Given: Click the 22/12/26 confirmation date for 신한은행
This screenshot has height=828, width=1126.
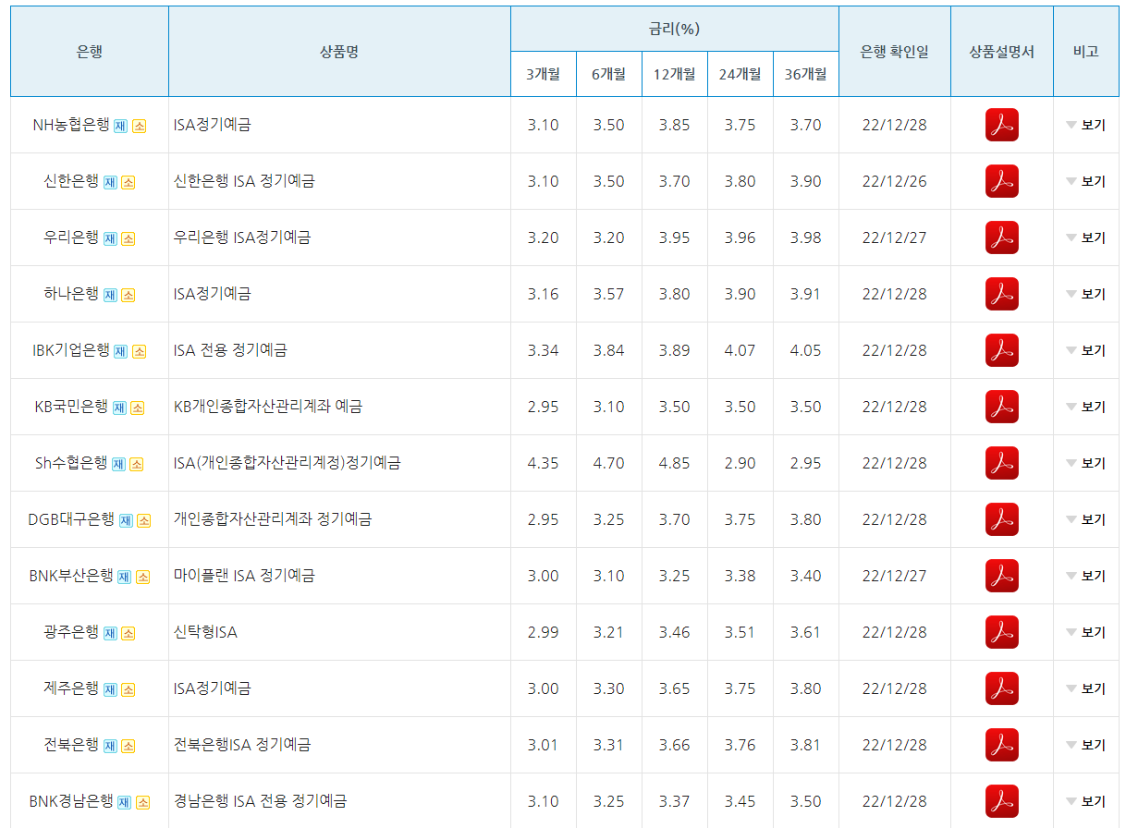Looking at the screenshot, I should pos(895,181).
